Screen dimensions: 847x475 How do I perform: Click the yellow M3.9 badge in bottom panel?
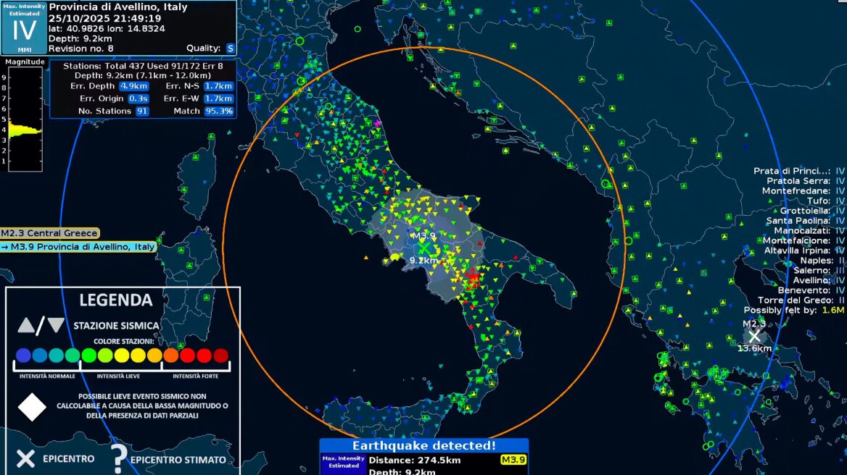513,460
